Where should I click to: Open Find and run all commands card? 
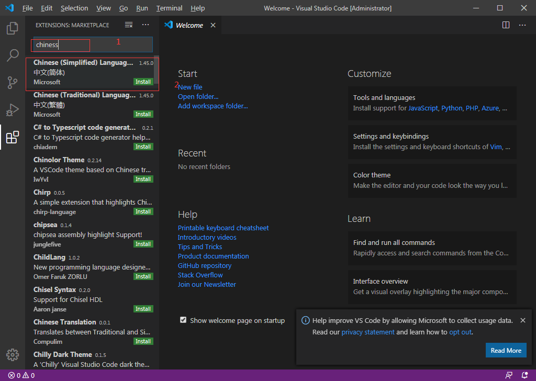(432, 248)
